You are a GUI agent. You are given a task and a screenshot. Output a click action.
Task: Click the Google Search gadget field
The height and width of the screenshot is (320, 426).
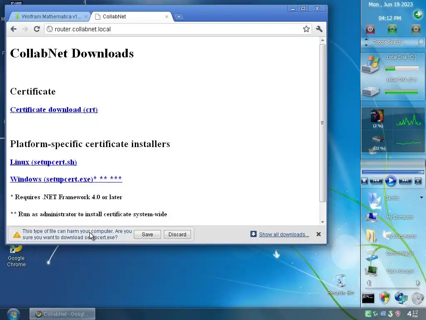[393, 42]
